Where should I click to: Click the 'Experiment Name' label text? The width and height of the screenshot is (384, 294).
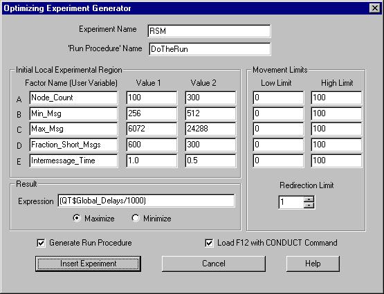[x=108, y=29]
